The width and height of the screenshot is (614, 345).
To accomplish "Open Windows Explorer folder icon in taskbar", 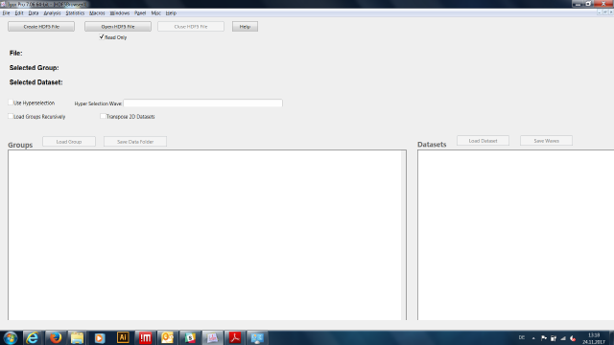I will pos(77,337).
